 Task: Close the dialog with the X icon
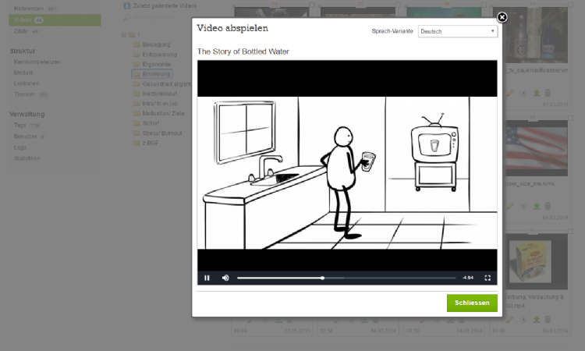502,17
